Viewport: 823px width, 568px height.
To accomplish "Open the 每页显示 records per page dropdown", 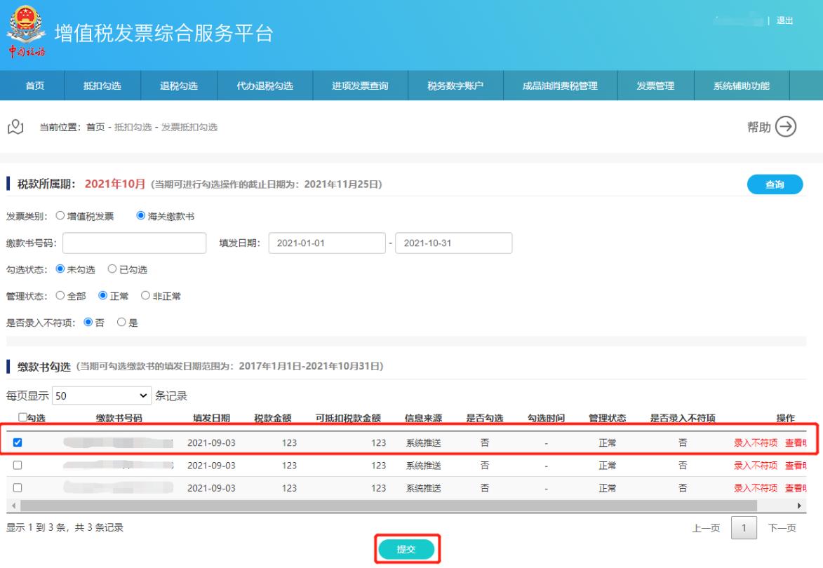I will pos(102,396).
